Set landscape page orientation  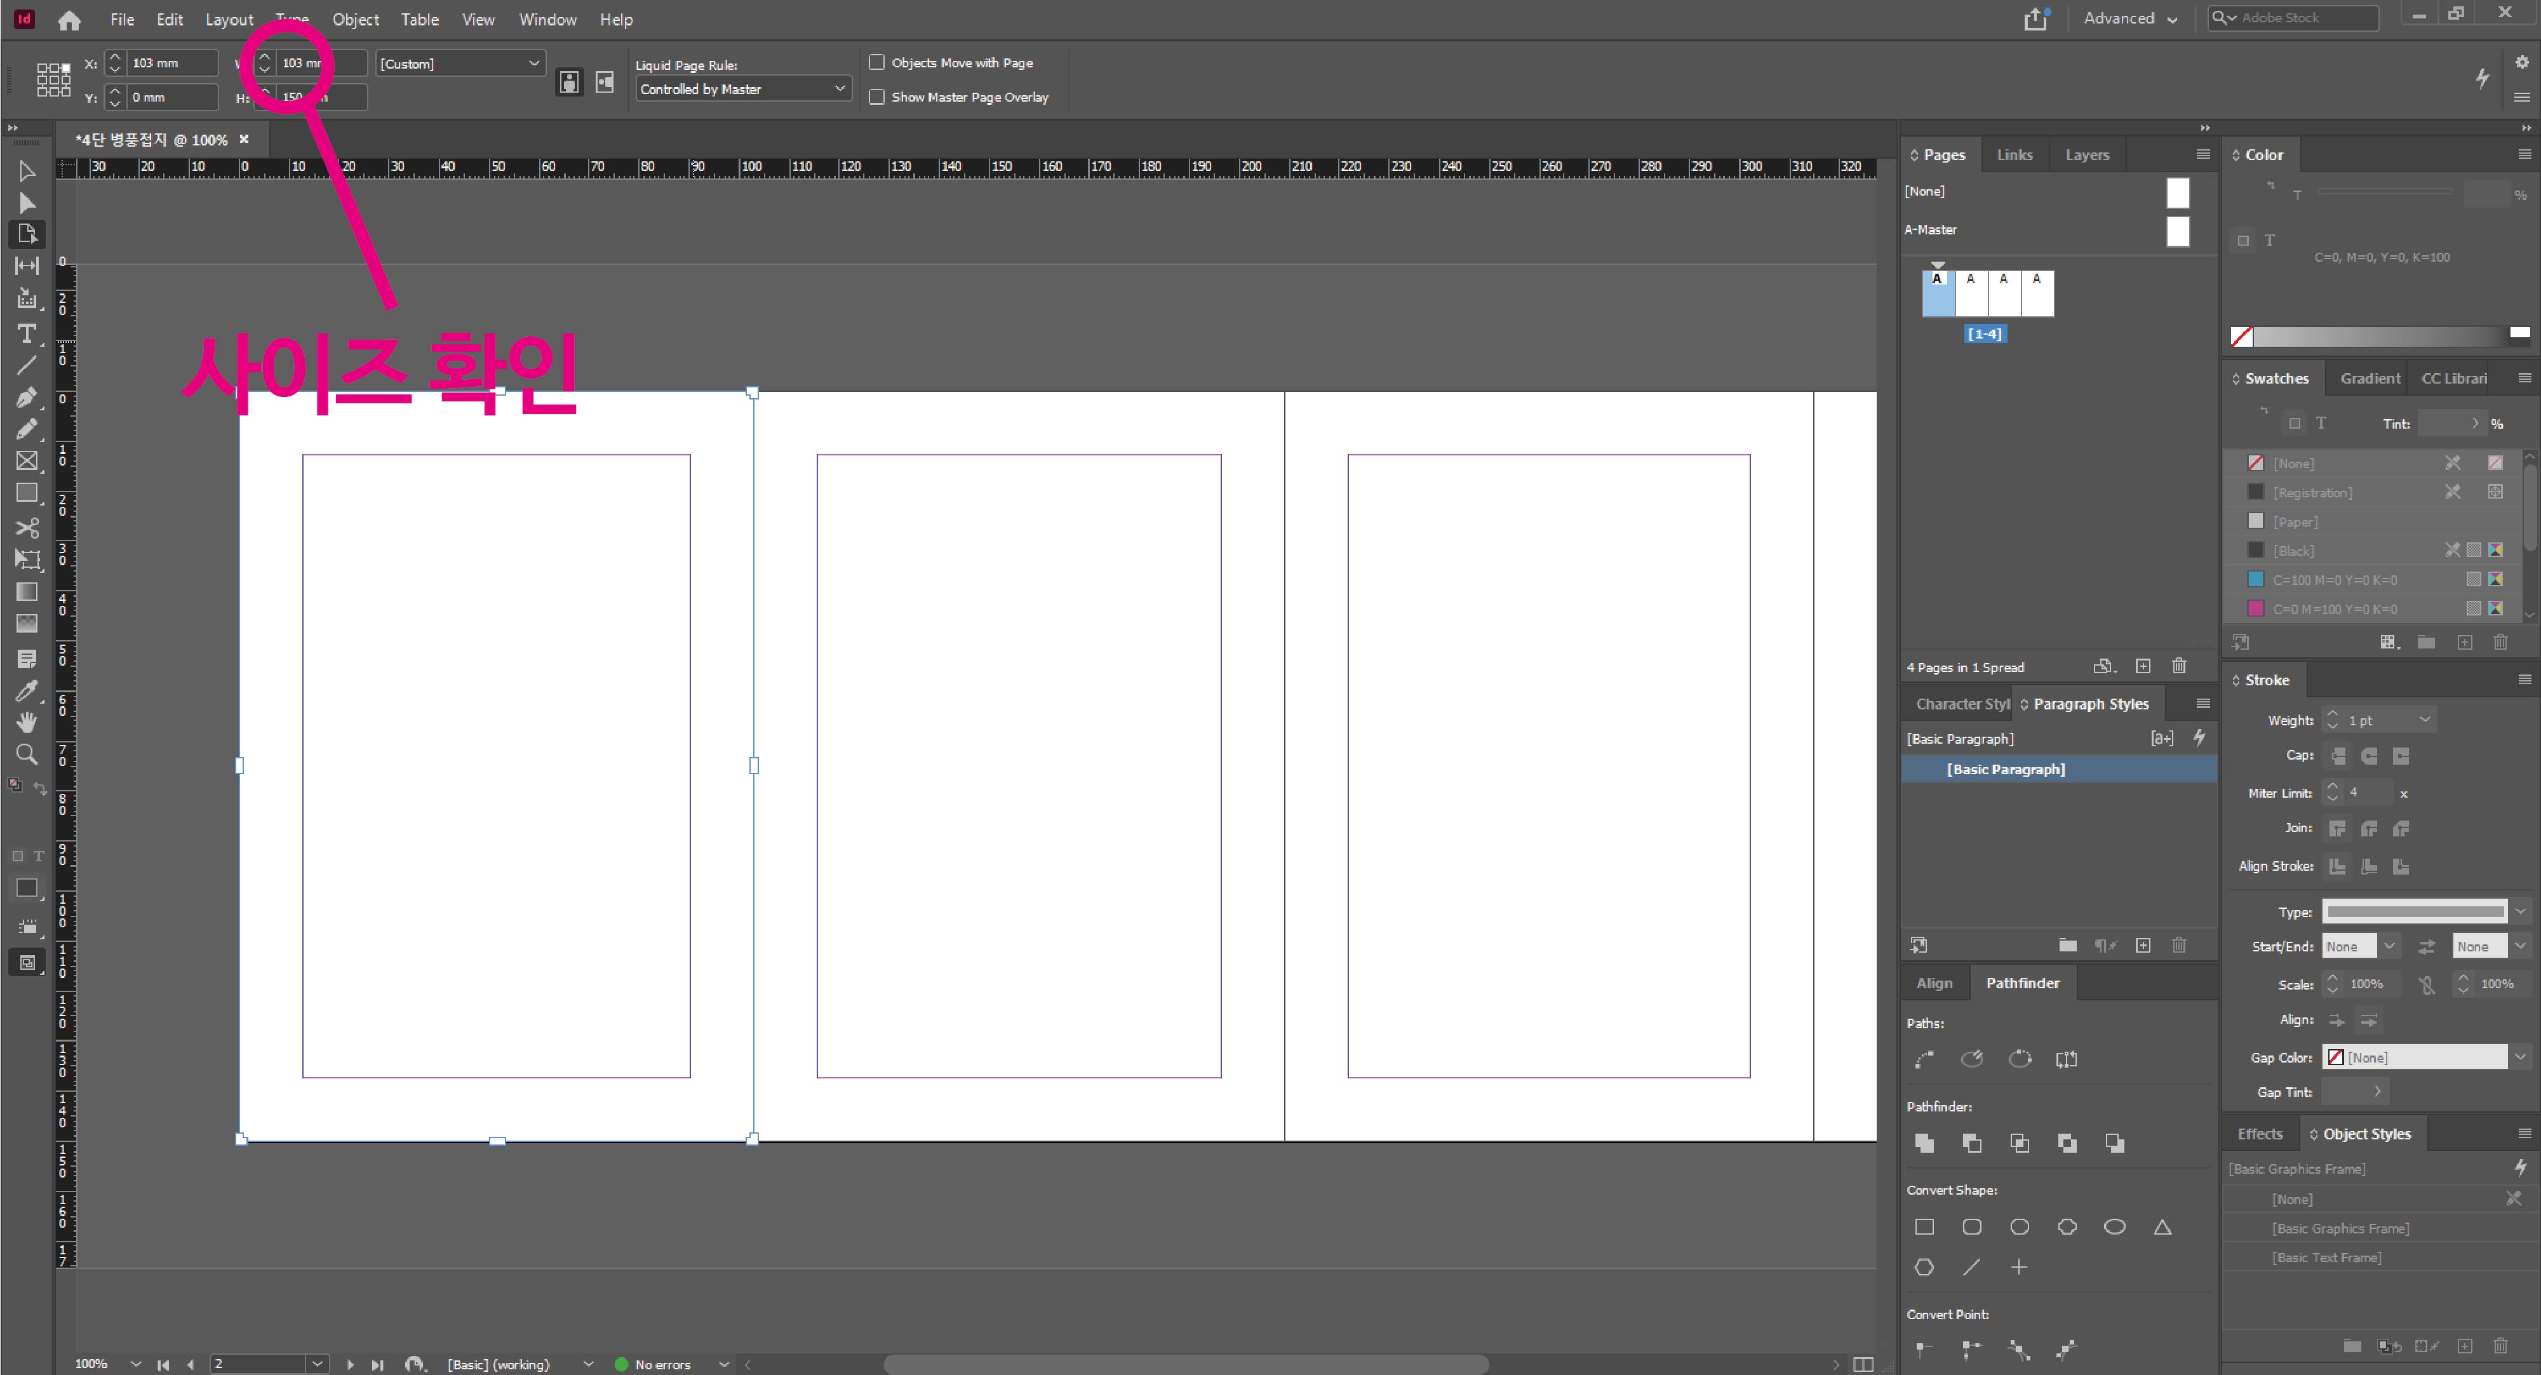click(605, 82)
